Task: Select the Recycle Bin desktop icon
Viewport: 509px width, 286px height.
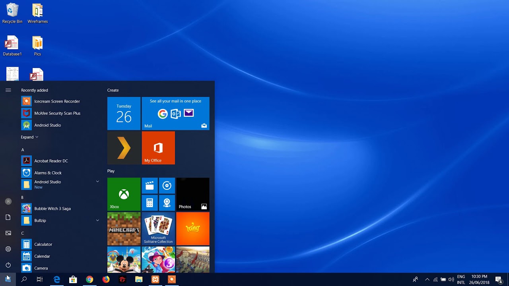Action: (x=12, y=14)
